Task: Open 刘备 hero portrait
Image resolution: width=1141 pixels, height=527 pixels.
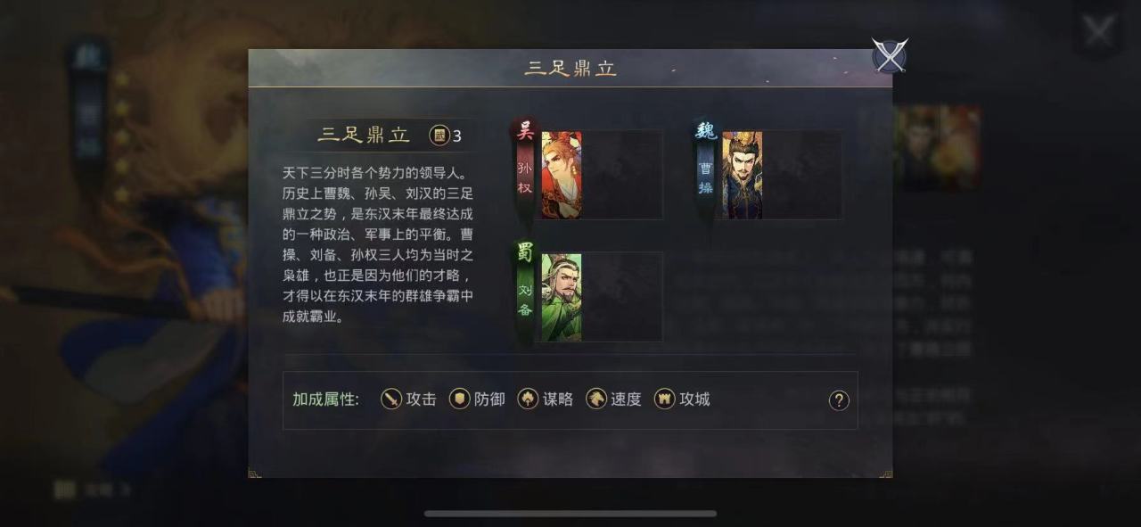Action: click(x=562, y=297)
